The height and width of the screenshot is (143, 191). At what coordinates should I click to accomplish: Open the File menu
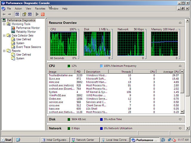tap(9, 9)
